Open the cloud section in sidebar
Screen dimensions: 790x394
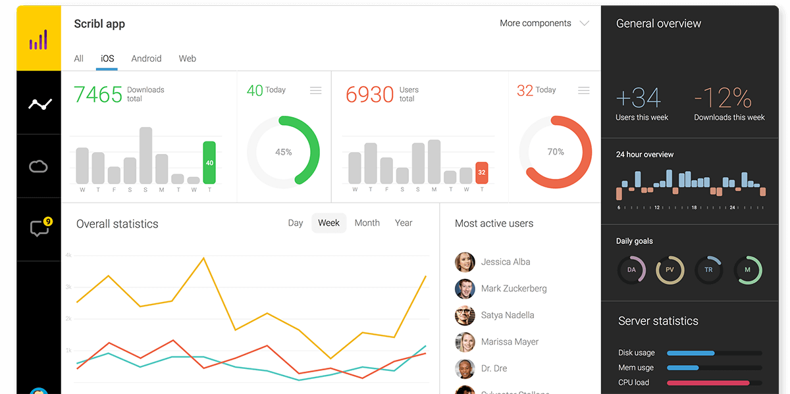coord(39,166)
